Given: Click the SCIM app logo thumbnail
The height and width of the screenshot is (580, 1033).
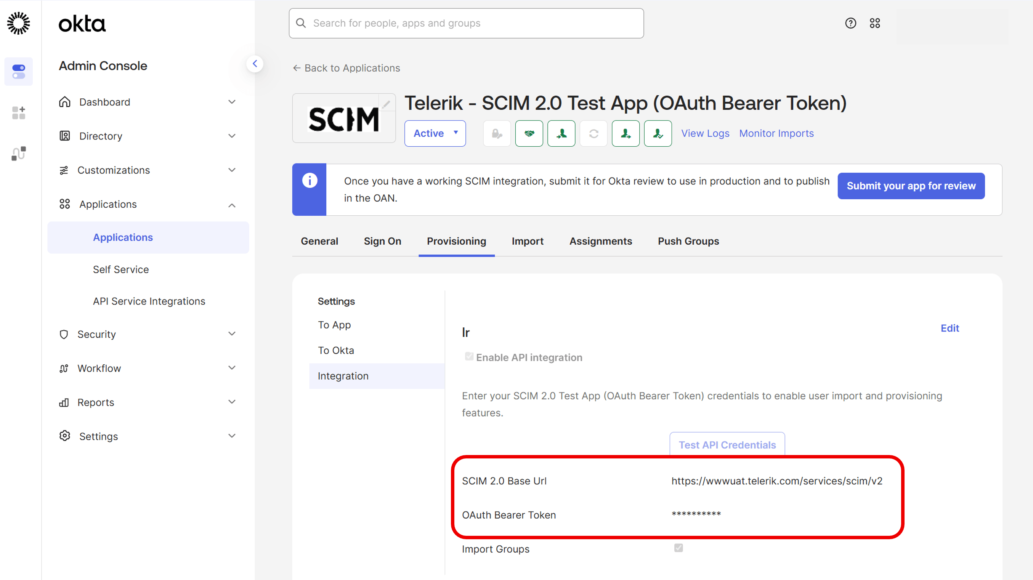Looking at the screenshot, I should [x=344, y=118].
